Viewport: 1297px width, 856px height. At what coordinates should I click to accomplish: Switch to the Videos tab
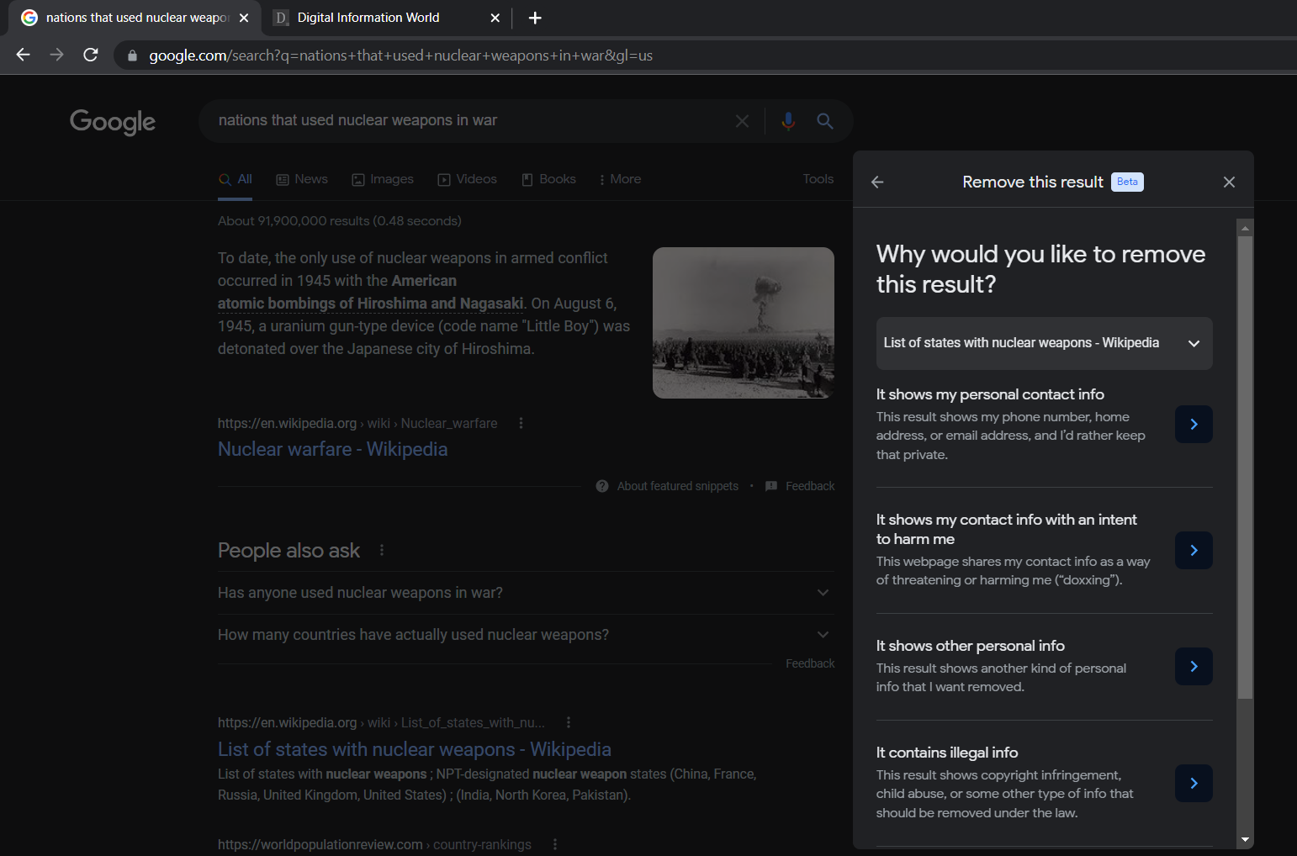coord(468,179)
